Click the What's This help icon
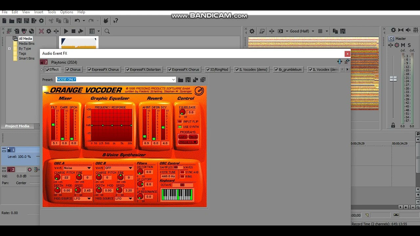This screenshot has width=420, height=236. click(115, 21)
